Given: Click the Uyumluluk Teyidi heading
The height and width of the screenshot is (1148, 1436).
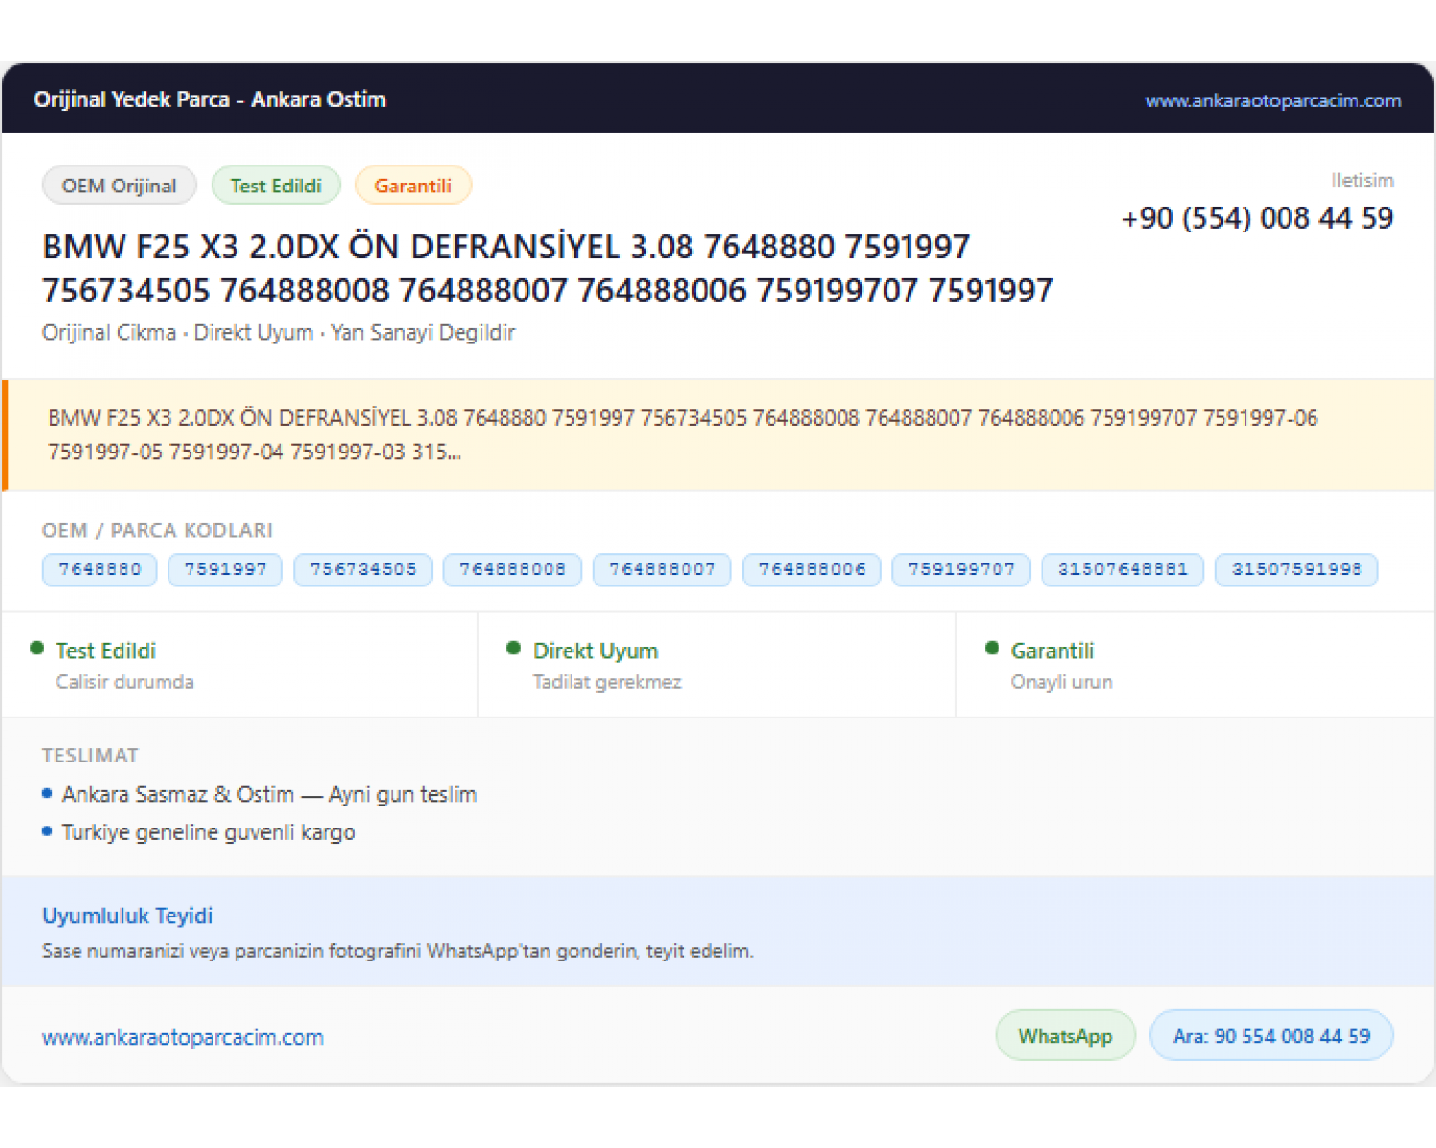Looking at the screenshot, I should pyautogui.click(x=127, y=916).
